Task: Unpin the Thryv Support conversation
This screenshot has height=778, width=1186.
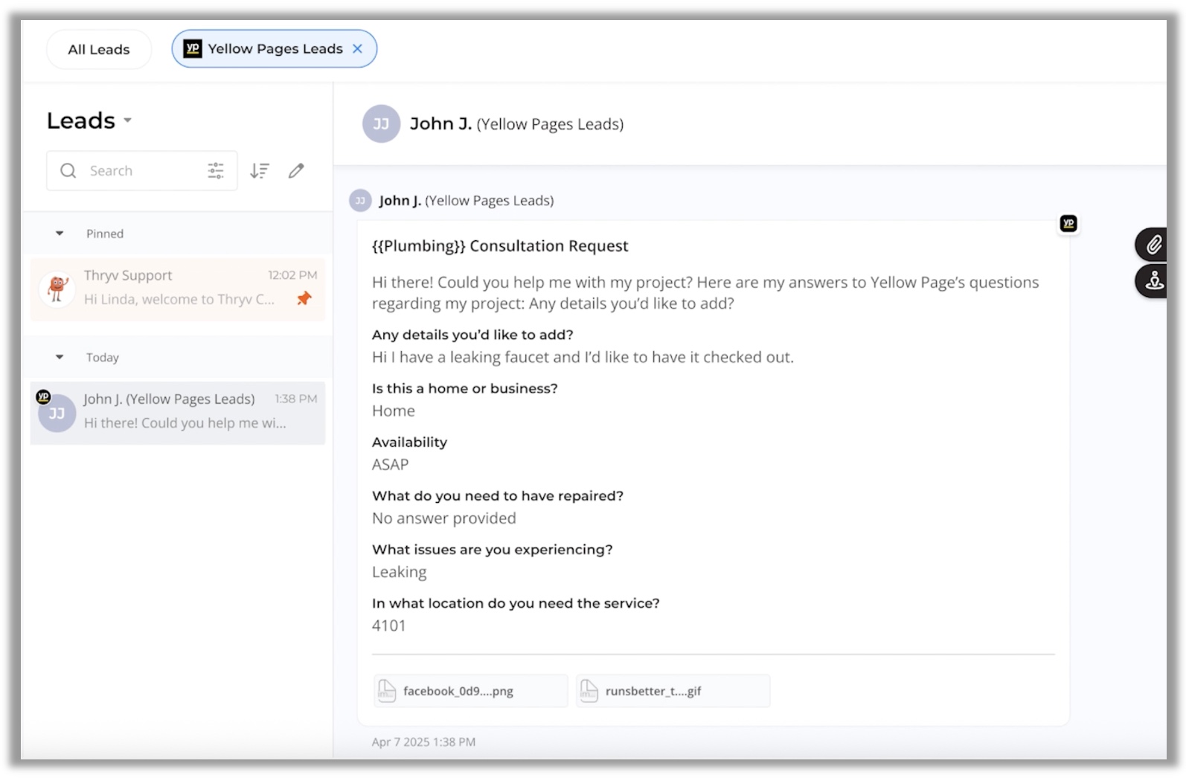Action: tap(304, 299)
